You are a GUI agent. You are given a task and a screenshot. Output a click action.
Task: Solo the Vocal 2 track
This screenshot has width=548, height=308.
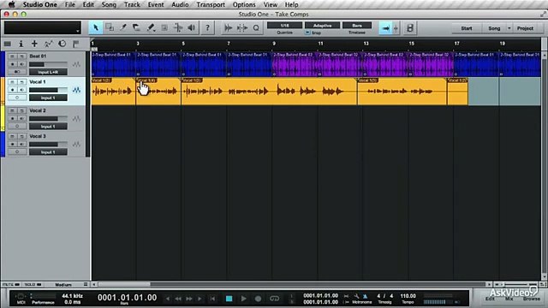[21, 110]
